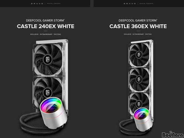Click the white radiator top of the 240EX

pos(52,41)
